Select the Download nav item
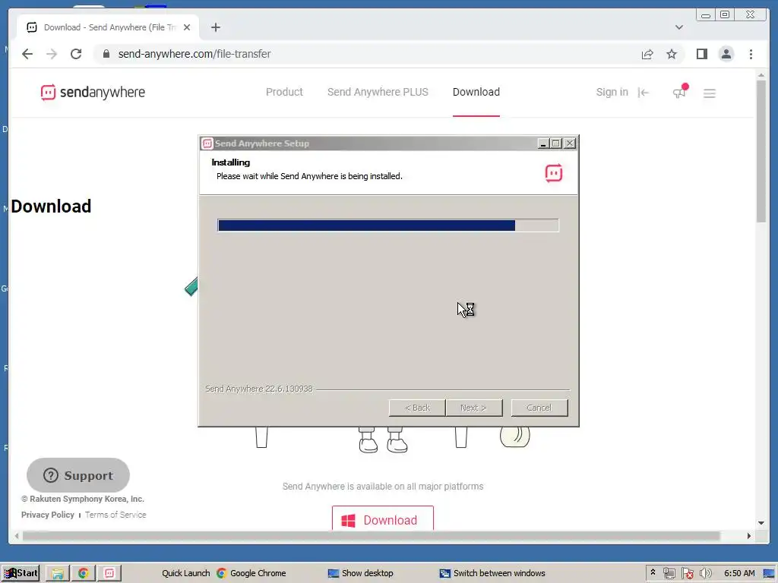Viewport: 778px width, 583px height. [x=476, y=92]
